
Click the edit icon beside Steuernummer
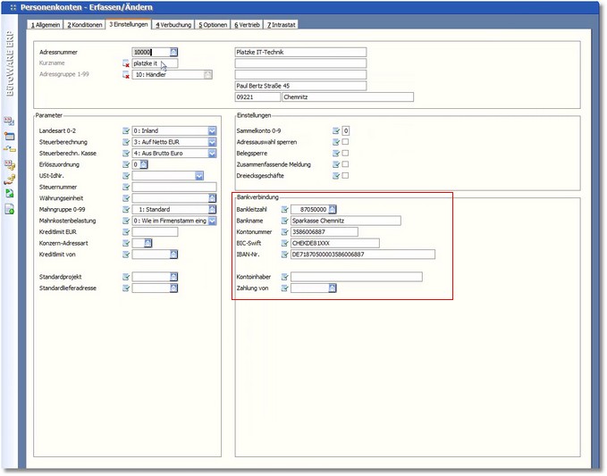pos(125,187)
